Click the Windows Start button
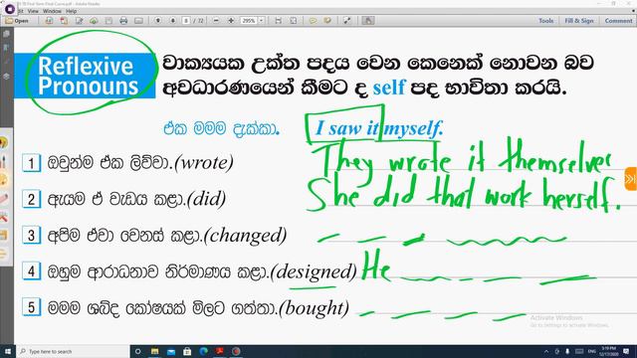This screenshot has width=637, height=358. coord(8,351)
